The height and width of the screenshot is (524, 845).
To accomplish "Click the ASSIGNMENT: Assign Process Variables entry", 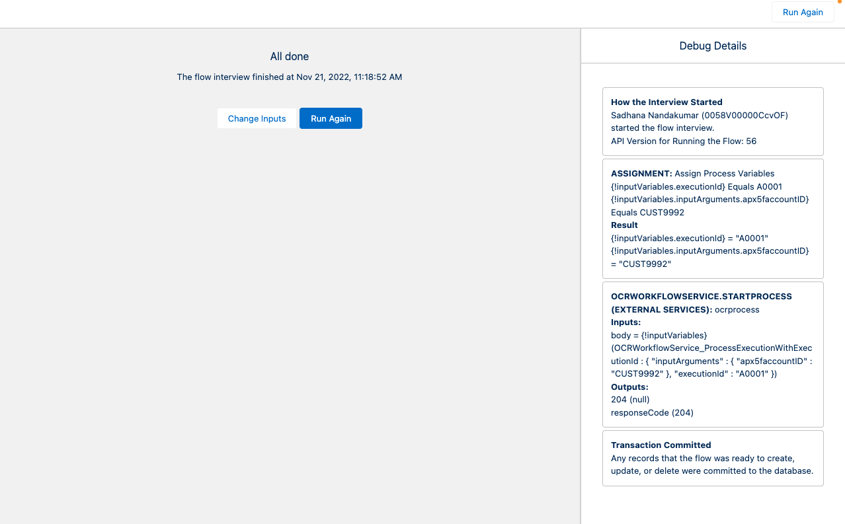I will point(692,174).
